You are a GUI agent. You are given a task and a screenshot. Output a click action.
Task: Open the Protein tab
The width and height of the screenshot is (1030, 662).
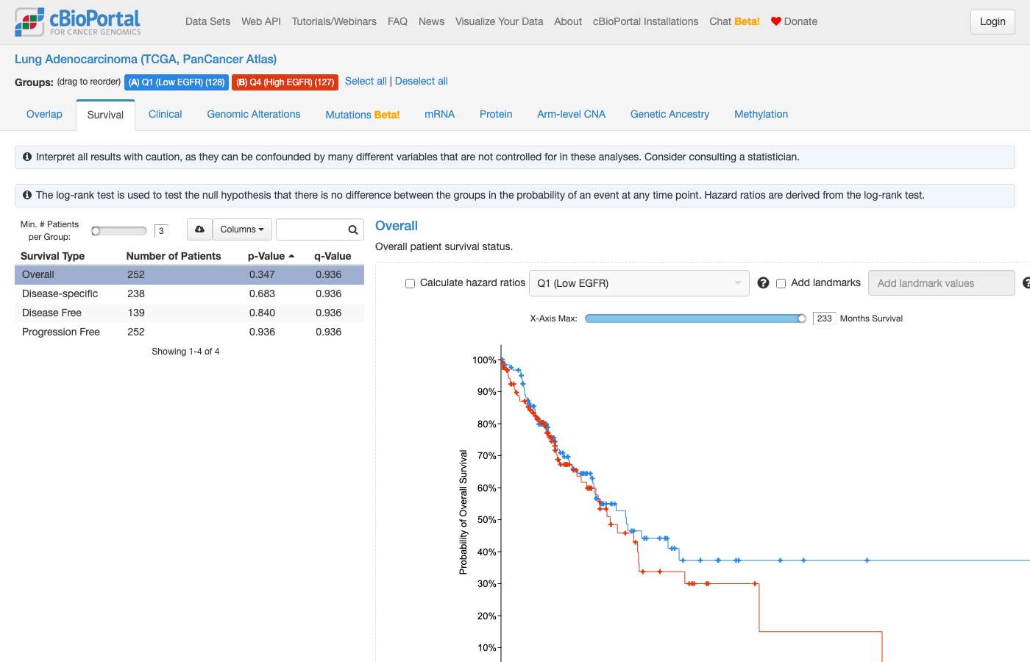point(496,114)
